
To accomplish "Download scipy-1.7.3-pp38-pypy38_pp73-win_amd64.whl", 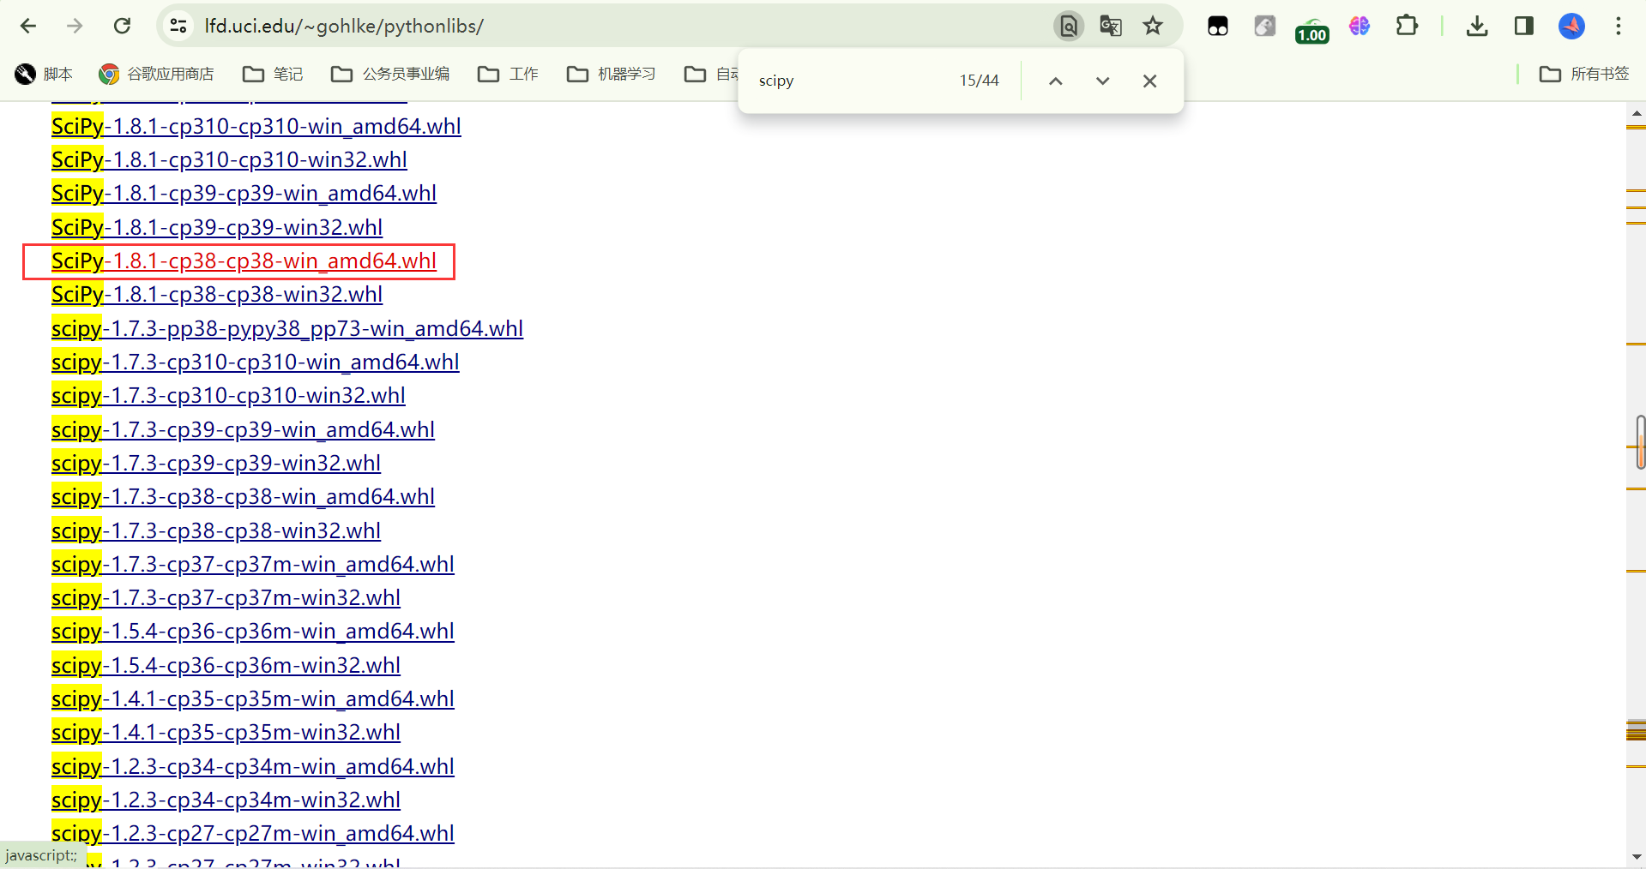I will (287, 328).
